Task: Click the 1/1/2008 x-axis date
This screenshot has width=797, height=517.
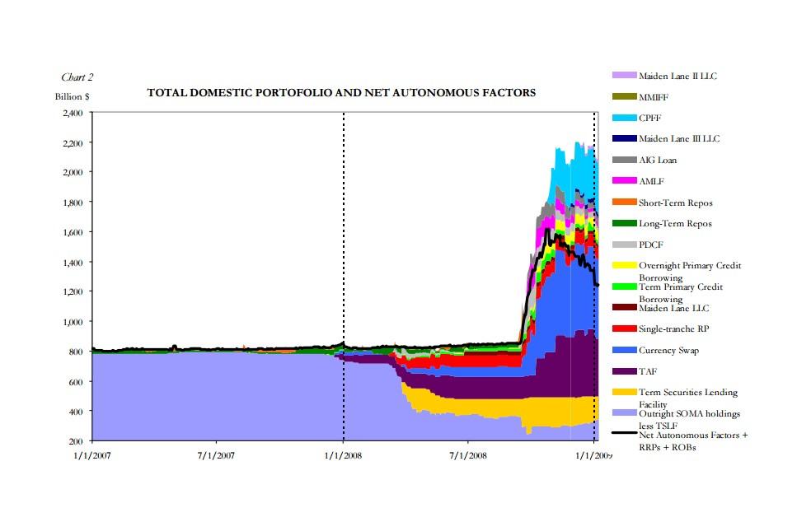Action: (343, 455)
